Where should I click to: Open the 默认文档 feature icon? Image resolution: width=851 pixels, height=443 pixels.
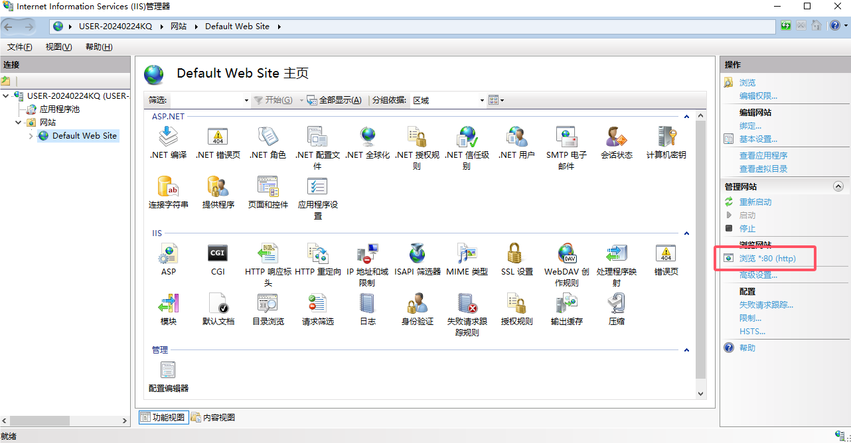218,304
